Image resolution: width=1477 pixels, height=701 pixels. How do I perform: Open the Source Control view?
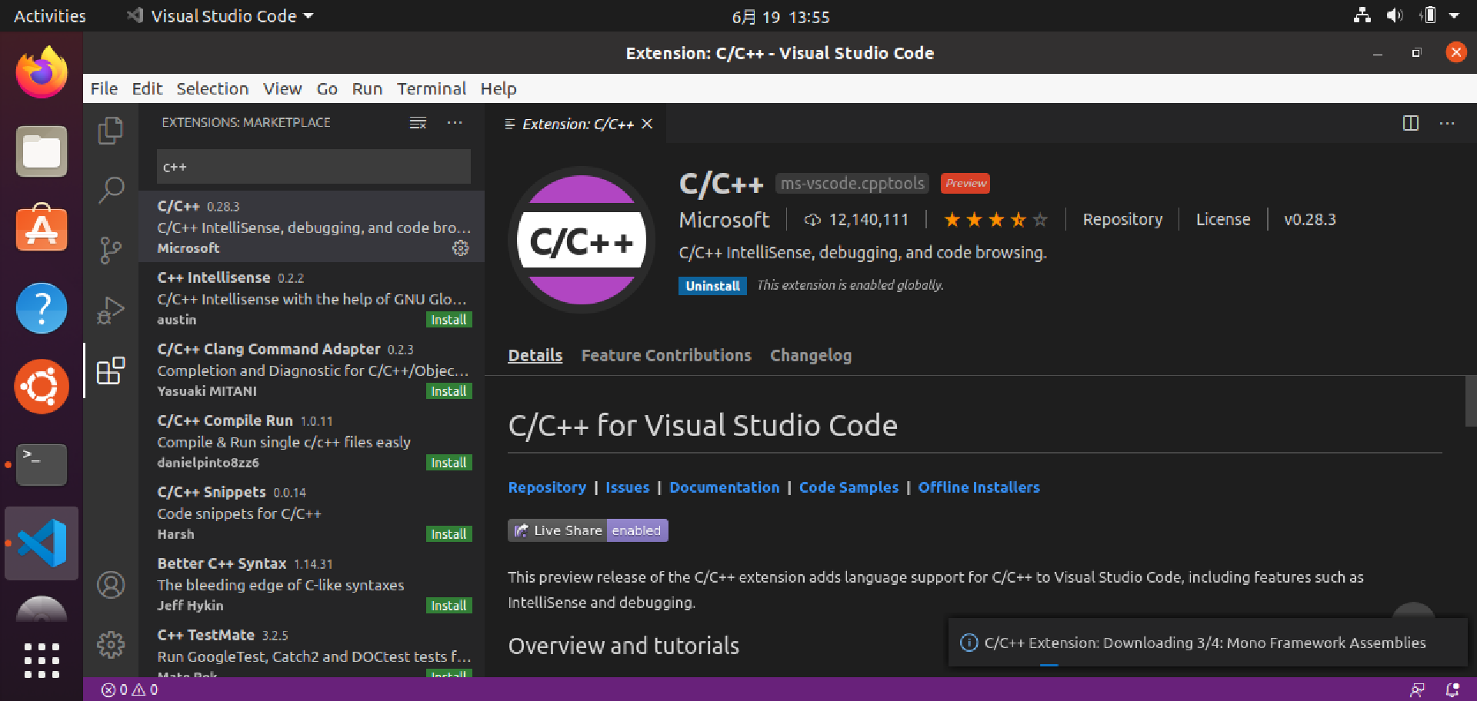[x=111, y=250]
